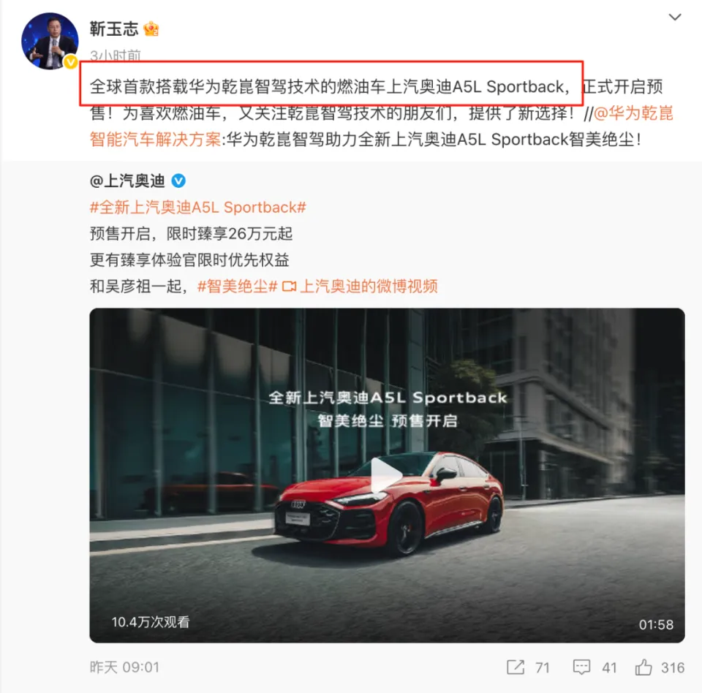
Task: Open @上汽奥迪 account link
Action: pyautogui.click(x=127, y=181)
